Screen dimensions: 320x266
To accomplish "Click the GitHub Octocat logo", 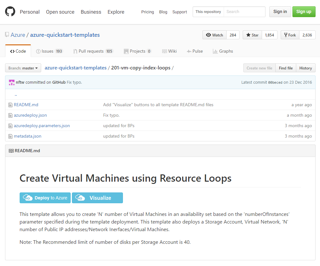I will [10, 11].
